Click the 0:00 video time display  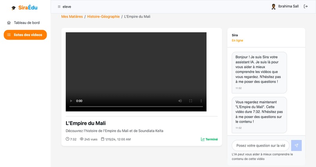(79, 101)
